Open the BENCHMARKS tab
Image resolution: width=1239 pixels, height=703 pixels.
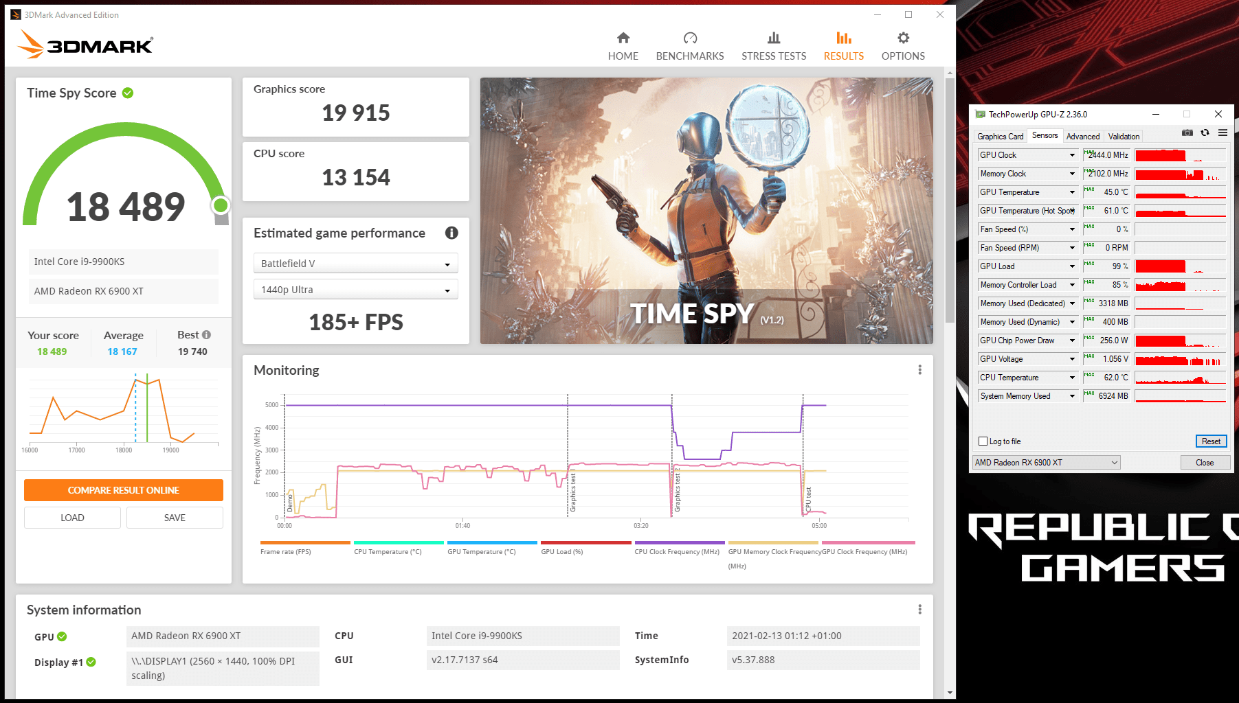tap(690, 47)
